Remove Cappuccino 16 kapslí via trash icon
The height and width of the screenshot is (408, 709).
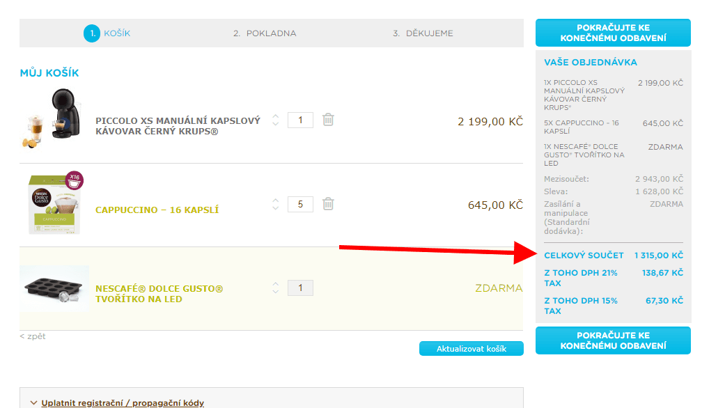click(328, 204)
